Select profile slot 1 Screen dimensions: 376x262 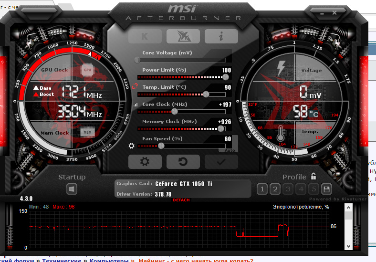[x=262, y=189]
